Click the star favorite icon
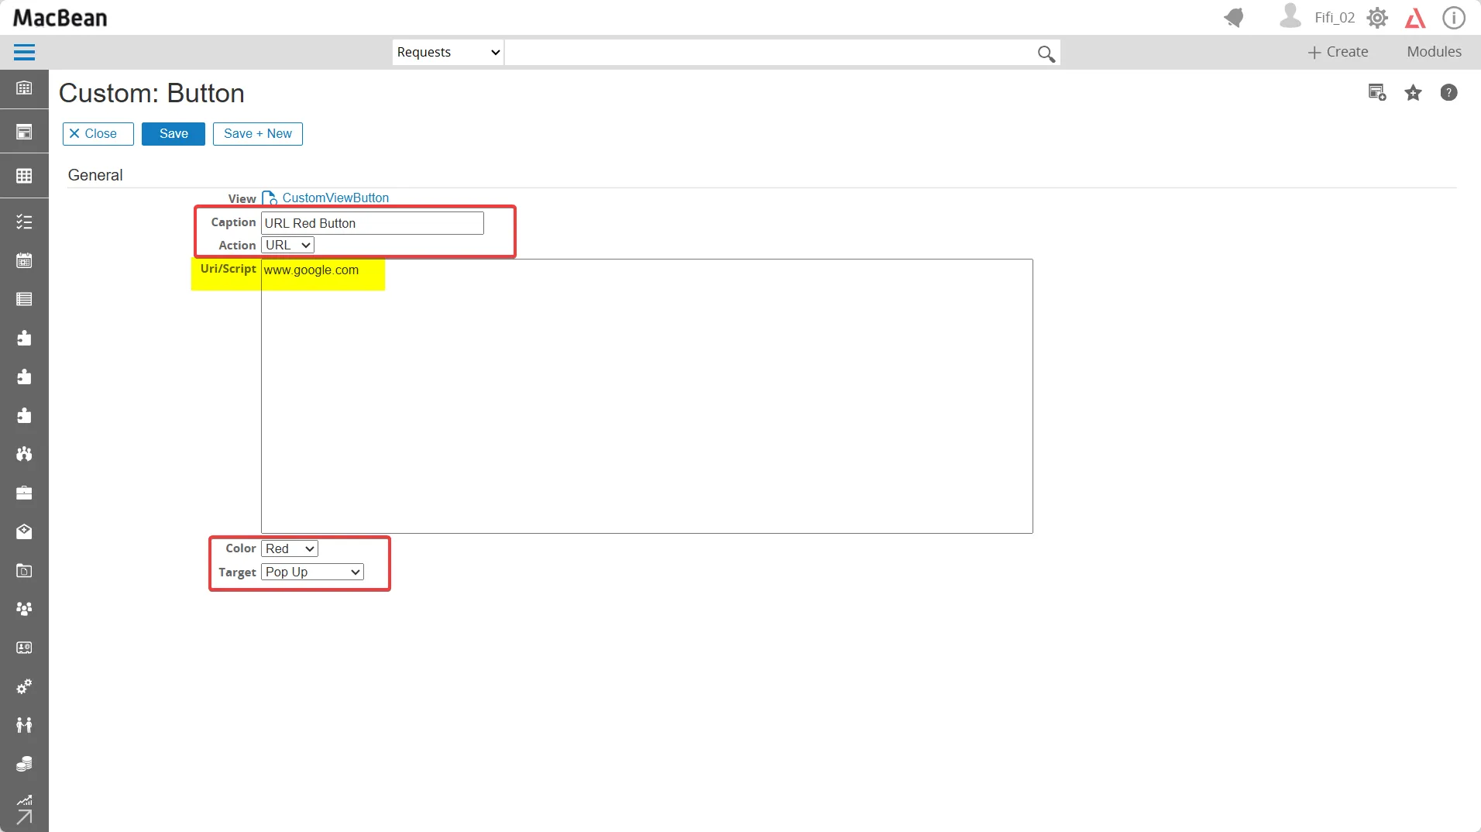The width and height of the screenshot is (1481, 832). [1413, 93]
